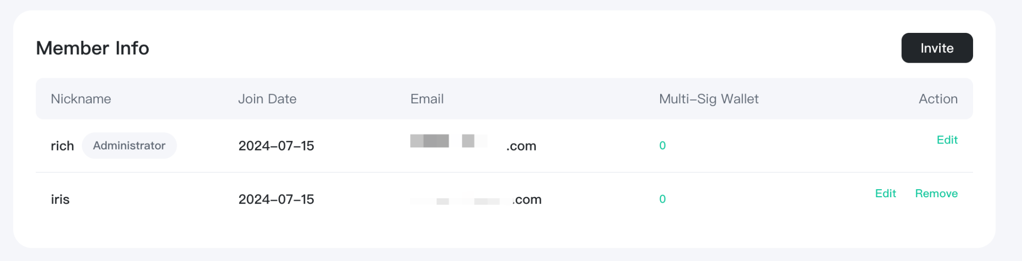The height and width of the screenshot is (261, 1022).
Task: Click the Member Info heading
Action: [92, 48]
